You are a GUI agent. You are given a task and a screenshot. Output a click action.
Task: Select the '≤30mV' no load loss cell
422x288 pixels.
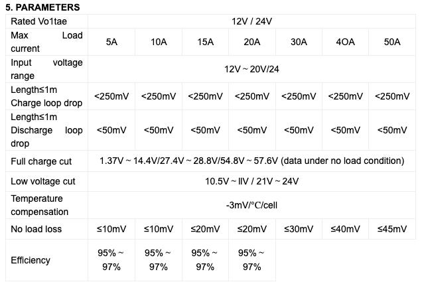pos(298,229)
